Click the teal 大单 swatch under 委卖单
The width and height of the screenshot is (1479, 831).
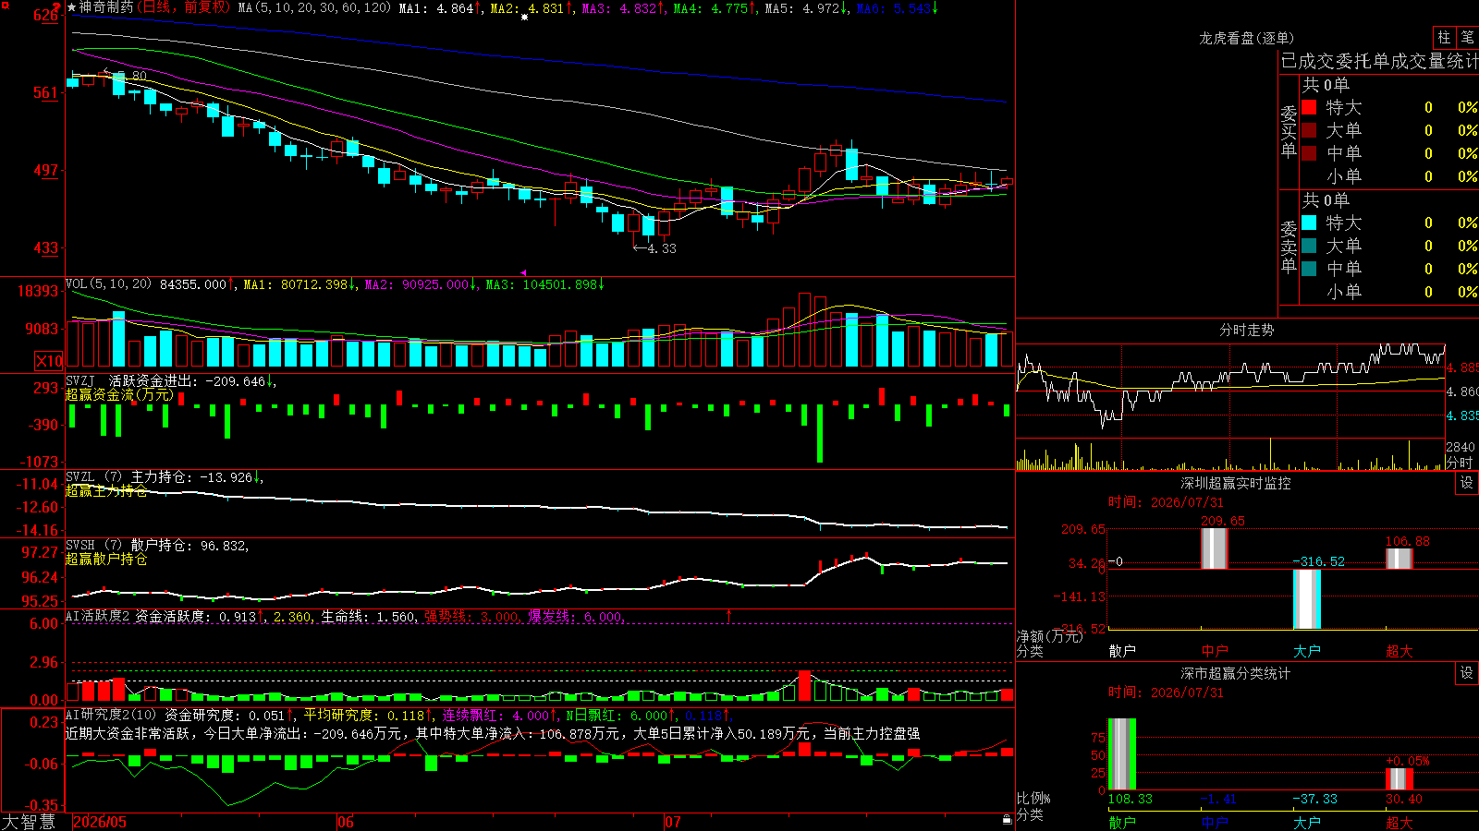click(1309, 246)
